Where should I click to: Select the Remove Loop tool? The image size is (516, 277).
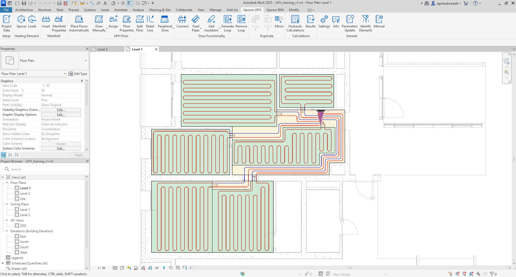[241, 23]
